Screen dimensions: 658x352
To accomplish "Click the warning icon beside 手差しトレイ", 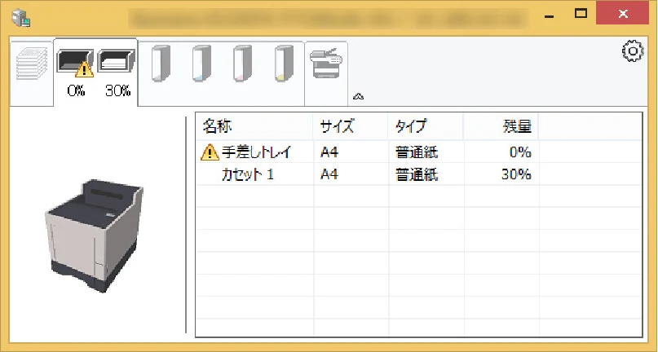I will (210, 152).
